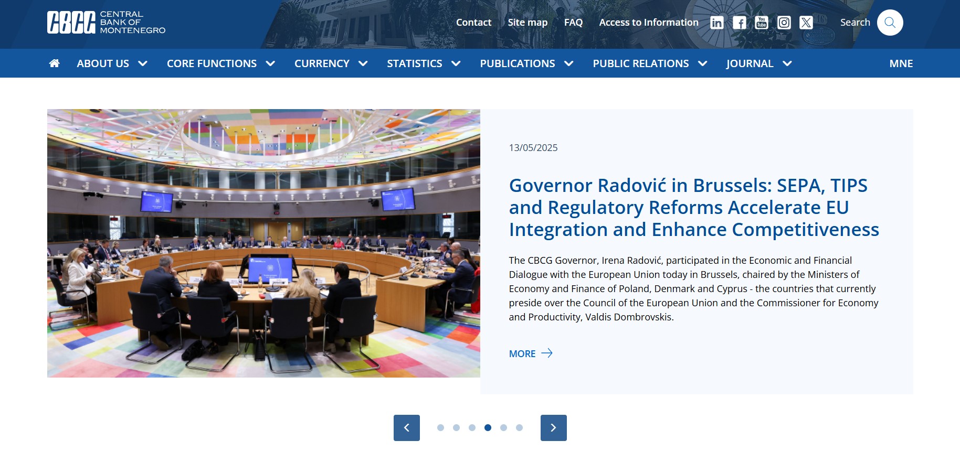Open the Facebook social icon

coord(739,23)
